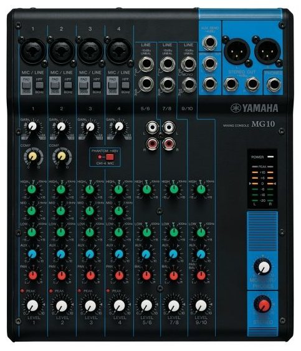Toggle the HPF switch on channel 4

(125, 86)
